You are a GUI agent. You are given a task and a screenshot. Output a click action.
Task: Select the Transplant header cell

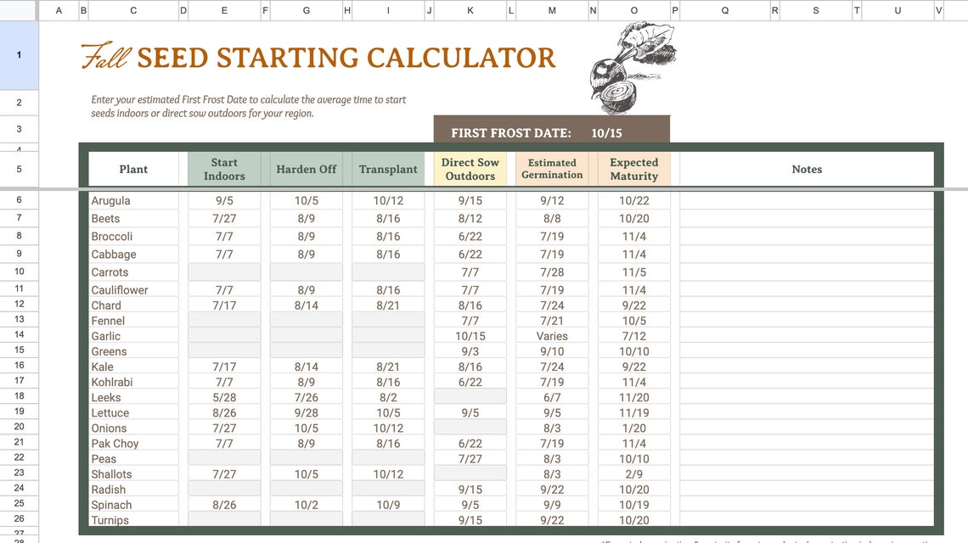pyautogui.click(x=387, y=169)
